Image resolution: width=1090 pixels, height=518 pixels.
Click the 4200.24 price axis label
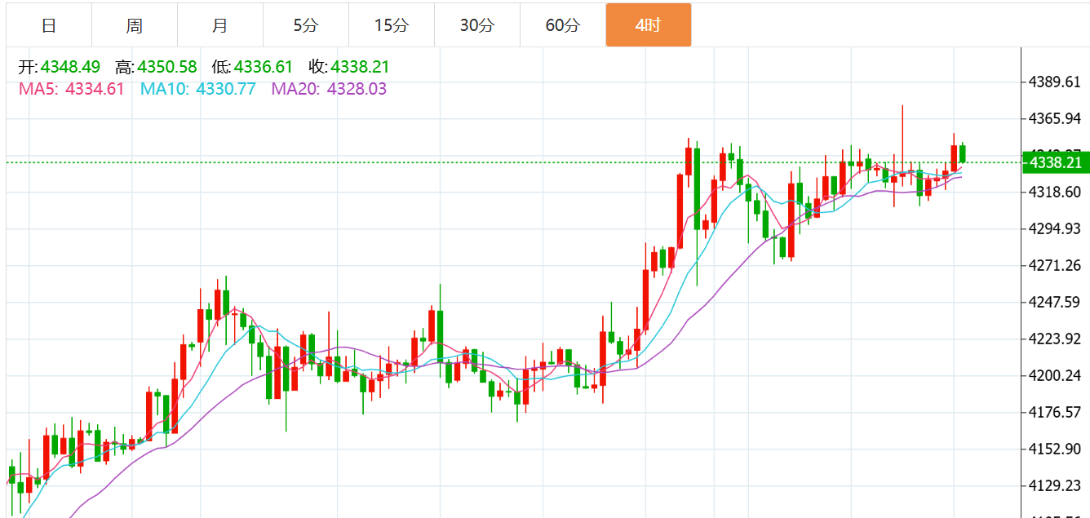pos(1055,375)
